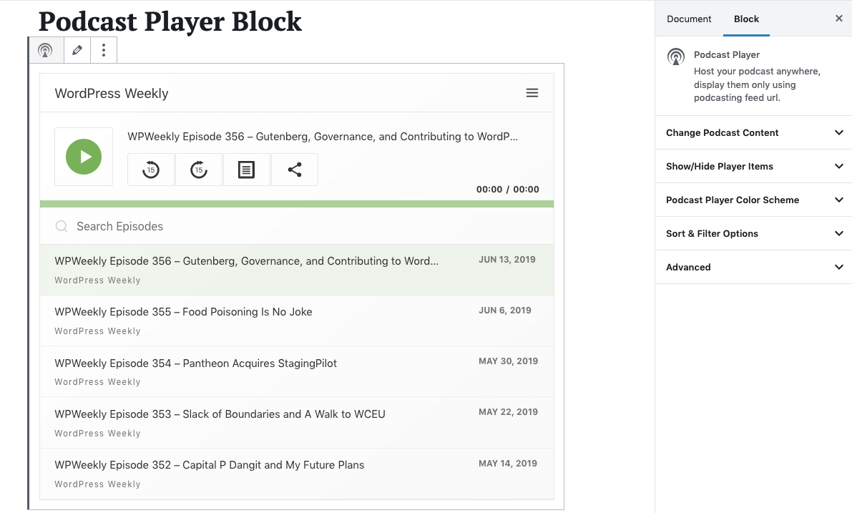
Task: Rewind 15 seconds button
Action: coord(151,170)
